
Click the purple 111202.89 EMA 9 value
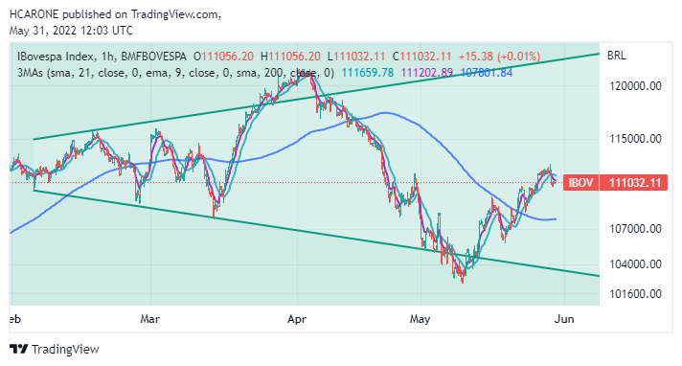(427, 73)
